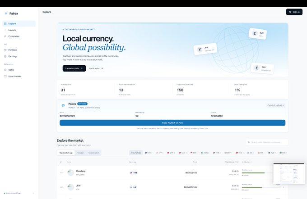Click the book icon beside How it works

click(5, 76)
